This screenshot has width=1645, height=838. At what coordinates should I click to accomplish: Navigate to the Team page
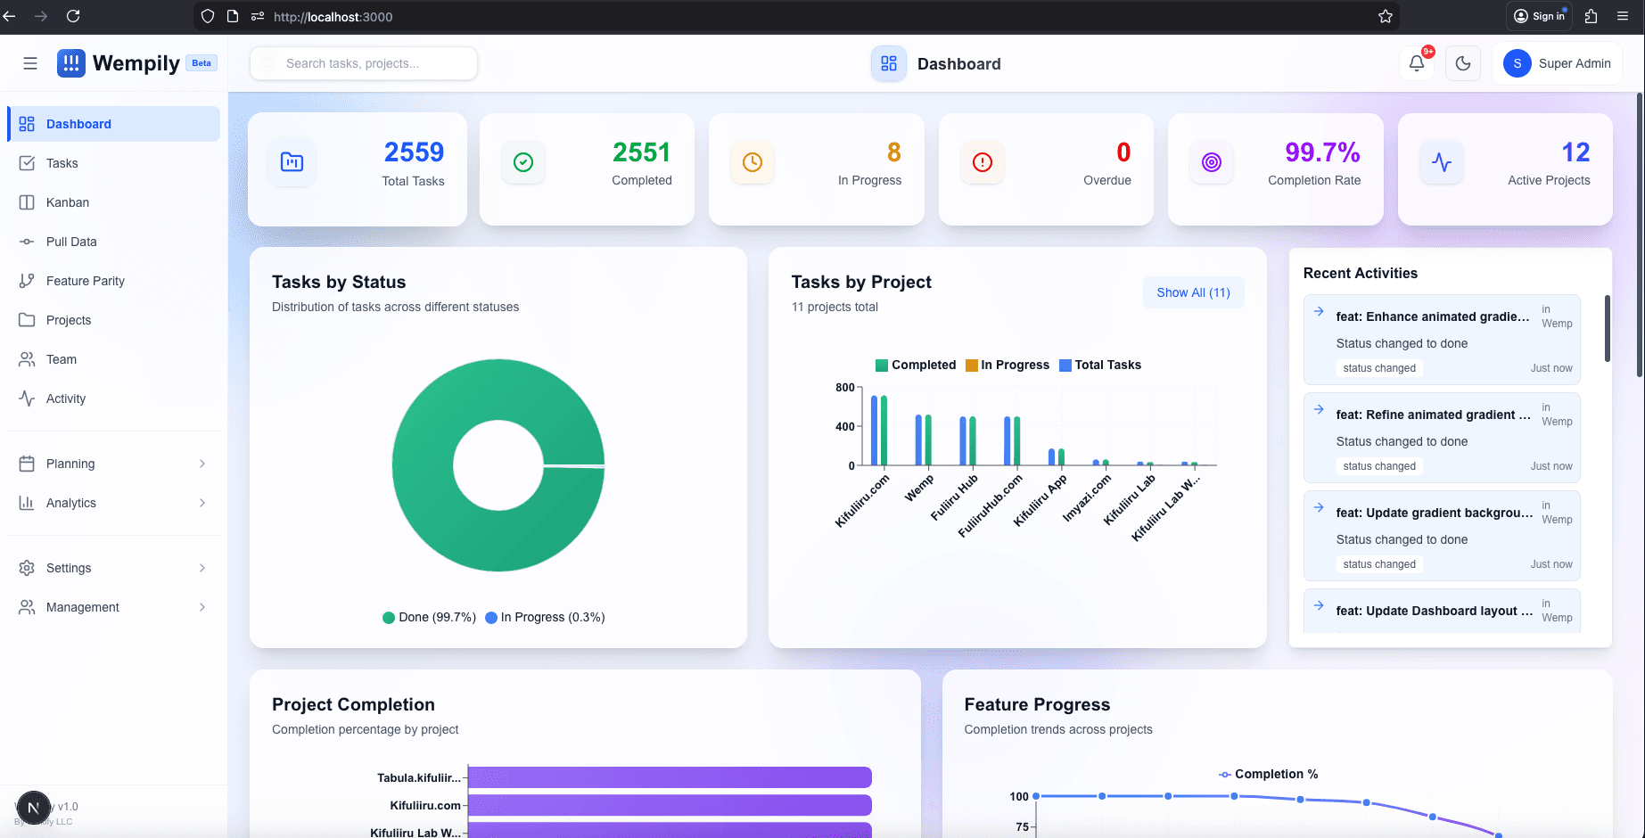point(62,359)
